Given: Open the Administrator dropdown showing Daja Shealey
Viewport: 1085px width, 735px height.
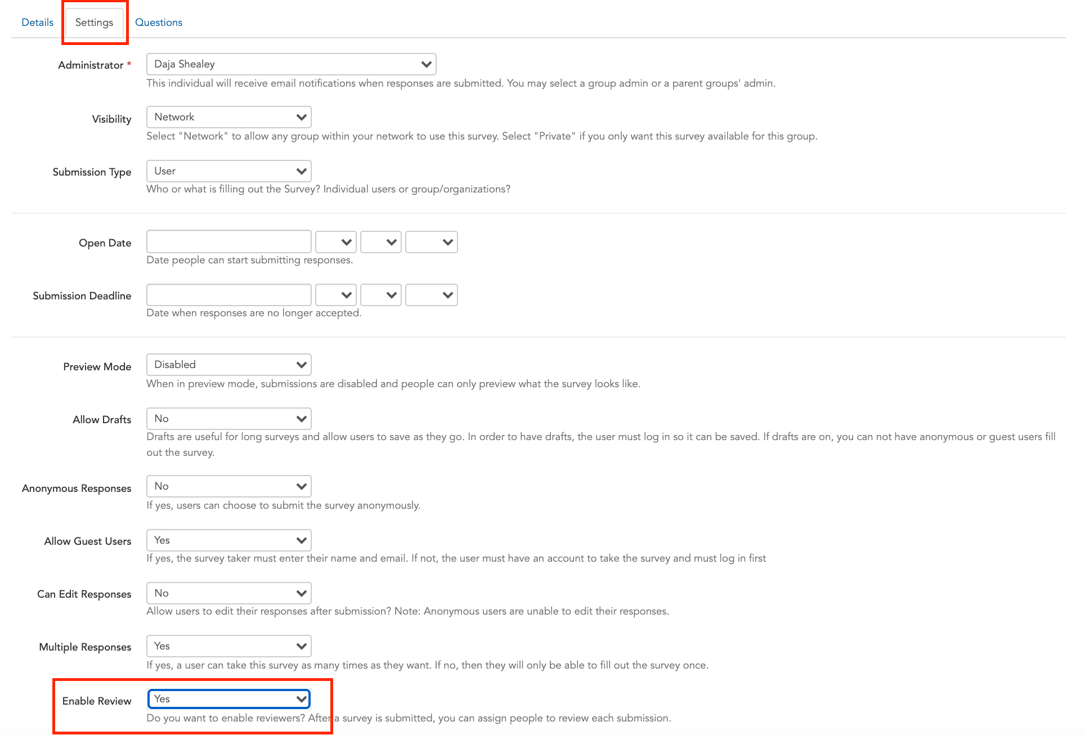Looking at the screenshot, I should pos(291,64).
